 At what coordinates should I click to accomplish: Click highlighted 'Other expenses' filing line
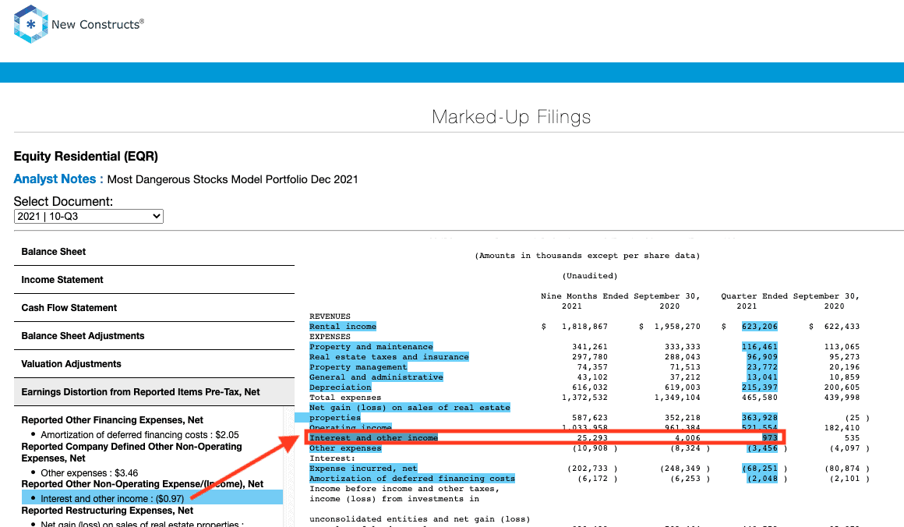pyautogui.click(x=345, y=448)
